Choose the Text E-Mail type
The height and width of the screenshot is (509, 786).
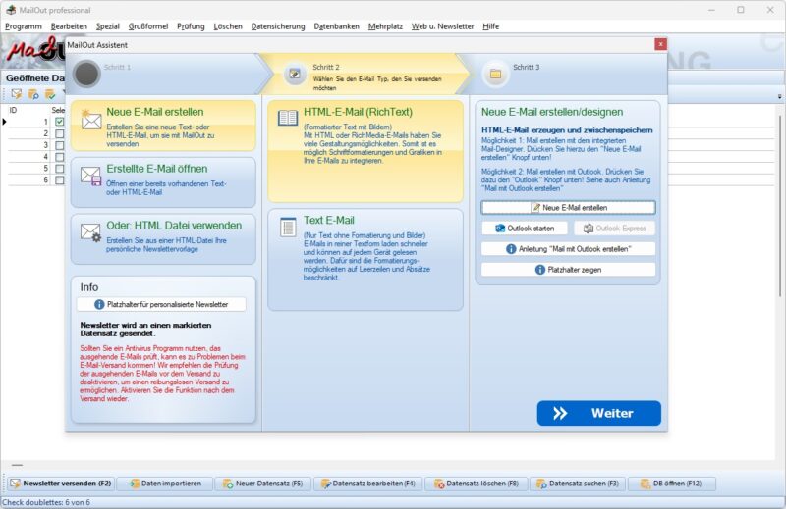tap(365, 260)
